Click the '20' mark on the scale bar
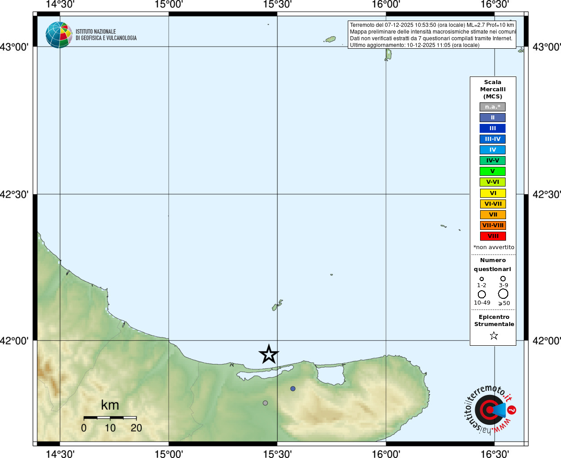 (x=136, y=428)
